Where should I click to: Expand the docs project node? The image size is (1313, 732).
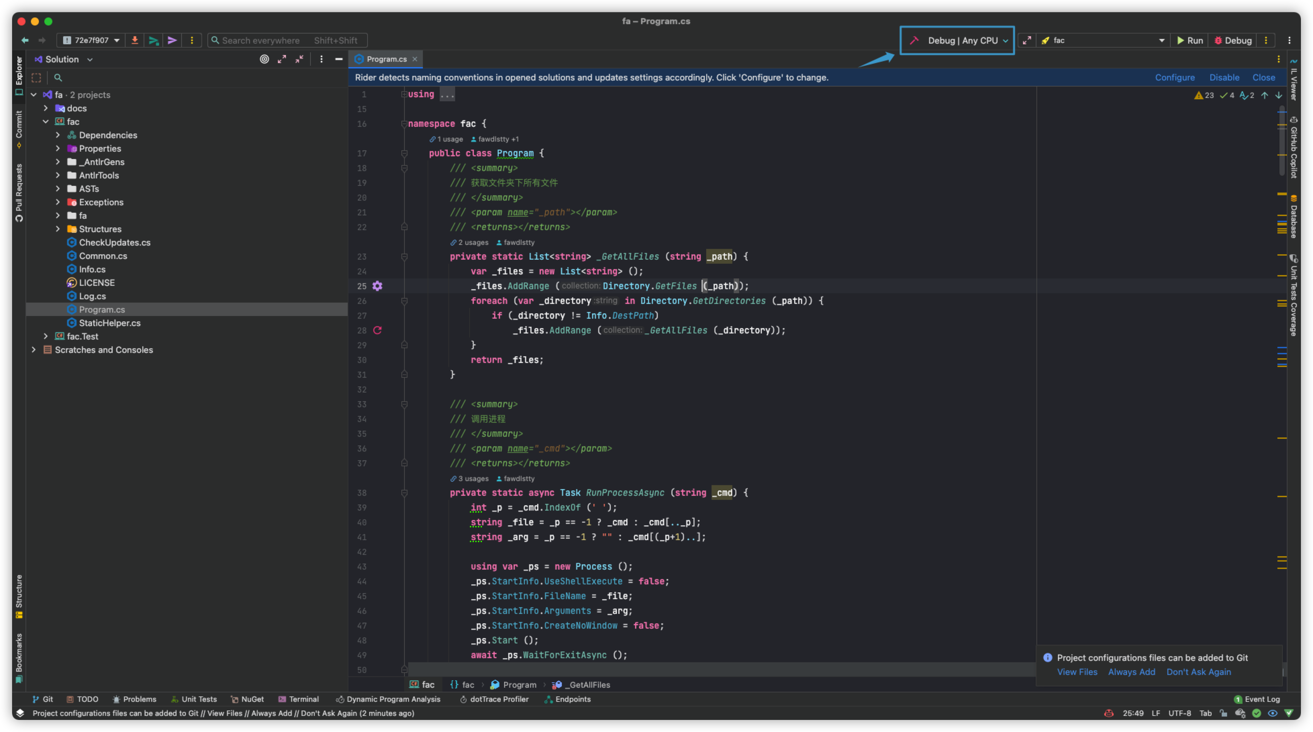(x=46, y=108)
